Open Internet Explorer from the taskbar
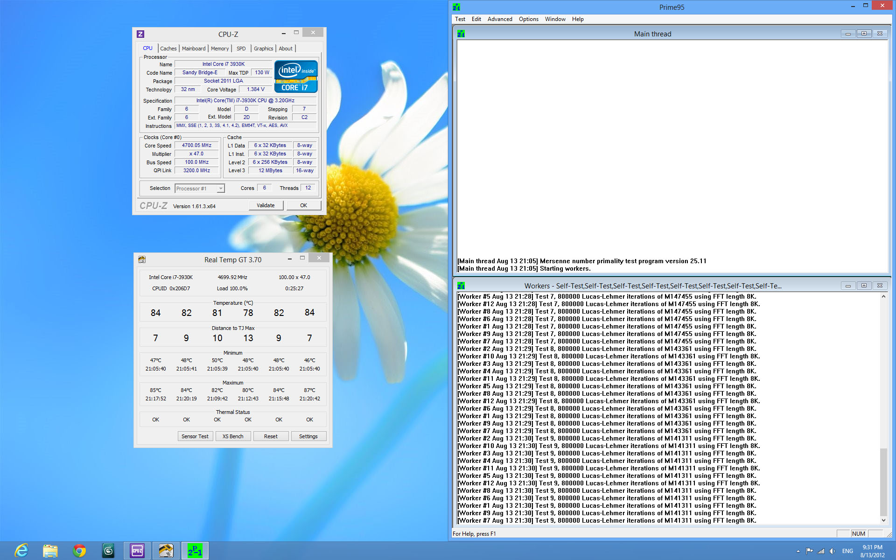The image size is (896, 560). click(21, 551)
